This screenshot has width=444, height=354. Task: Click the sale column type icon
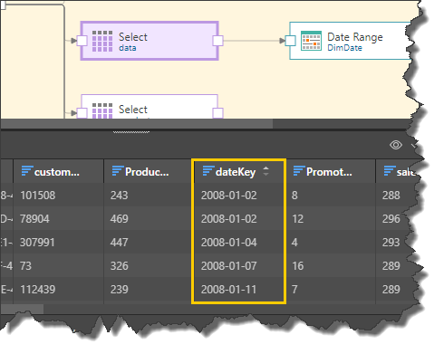click(390, 171)
